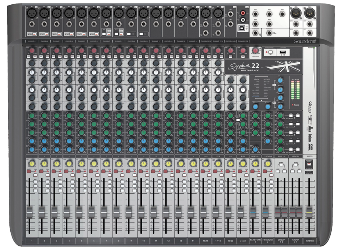This screenshot has width=339, height=251.
Task: Enable 48V phantom power
Action: click(270, 52)
